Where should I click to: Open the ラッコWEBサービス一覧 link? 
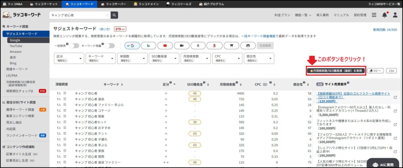[x=384, y=4]
